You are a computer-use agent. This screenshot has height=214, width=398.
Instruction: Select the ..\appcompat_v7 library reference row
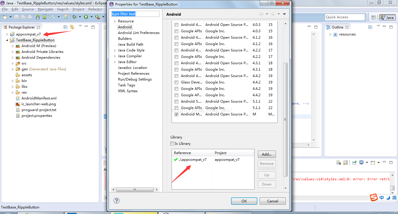click(213, 160)
